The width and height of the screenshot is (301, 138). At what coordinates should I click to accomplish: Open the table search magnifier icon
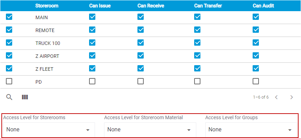pyautogui.click(x=9, y=97)
